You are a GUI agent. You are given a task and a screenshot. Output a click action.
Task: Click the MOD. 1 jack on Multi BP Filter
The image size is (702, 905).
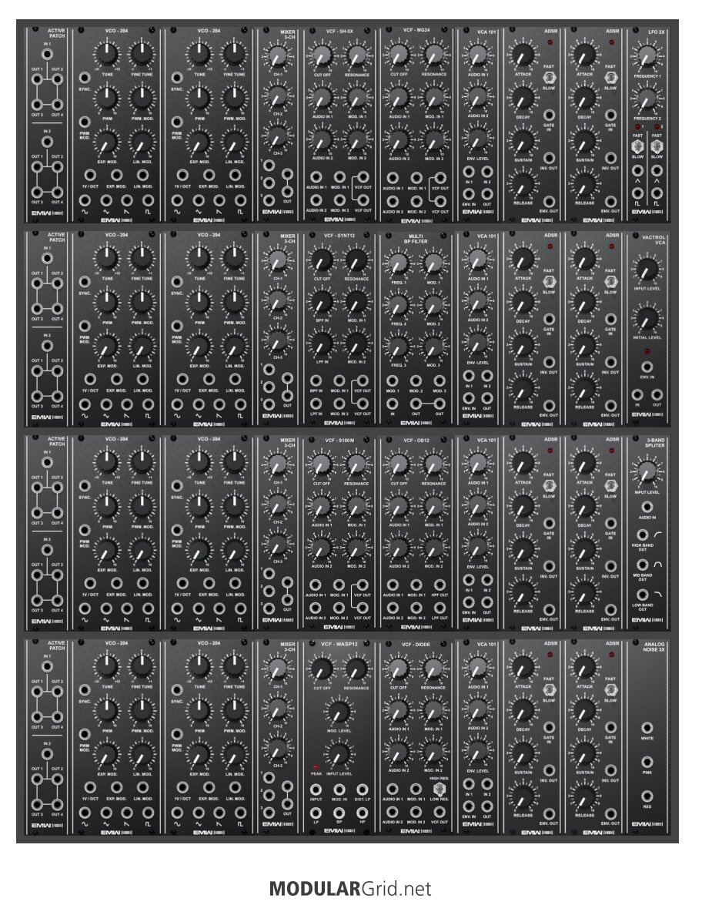pyautogui.click(x=393, y=381)
